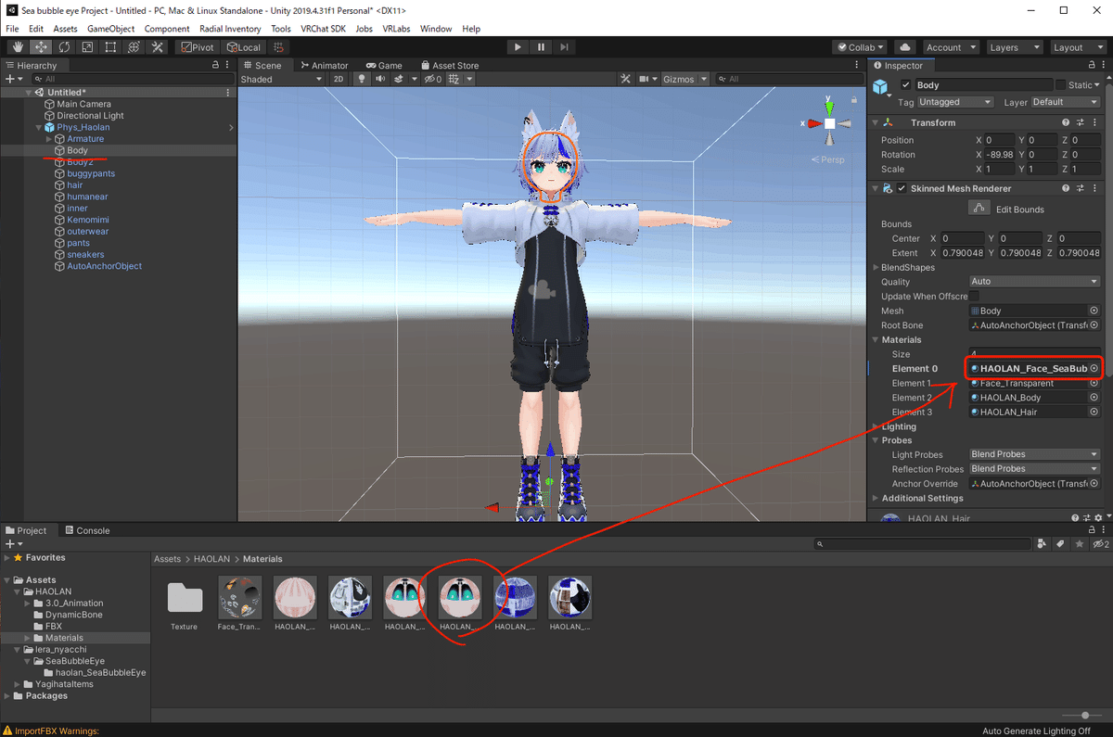Open Quality dropdown set to Auto
1113x737 pixels.
[1035, 281]
